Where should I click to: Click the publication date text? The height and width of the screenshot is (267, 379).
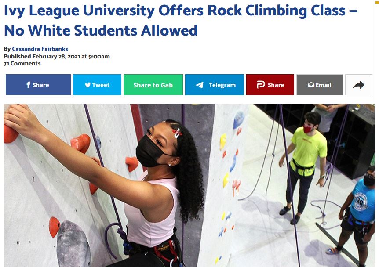coord(57,57)
